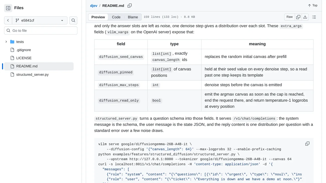Click the extra_args inline code
The width and height of the screenshot is (326, 183).
click(x=291, y=26)
